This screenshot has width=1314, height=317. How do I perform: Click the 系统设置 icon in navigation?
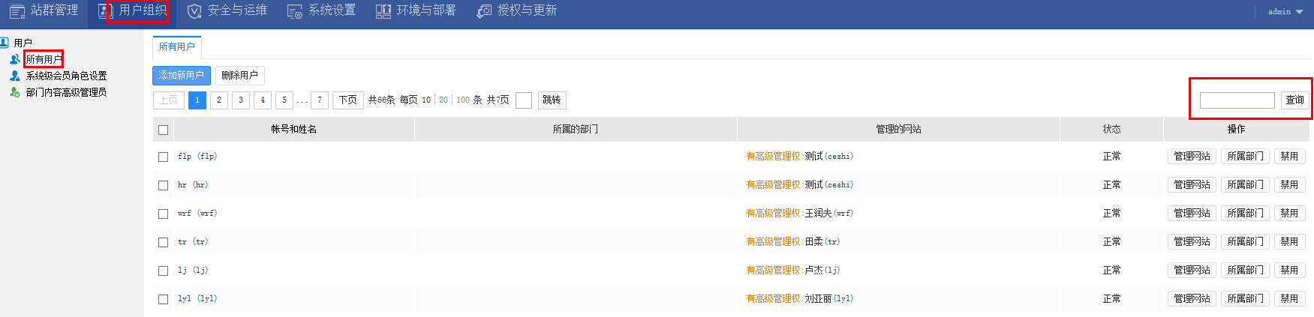[x=295, y=11]
